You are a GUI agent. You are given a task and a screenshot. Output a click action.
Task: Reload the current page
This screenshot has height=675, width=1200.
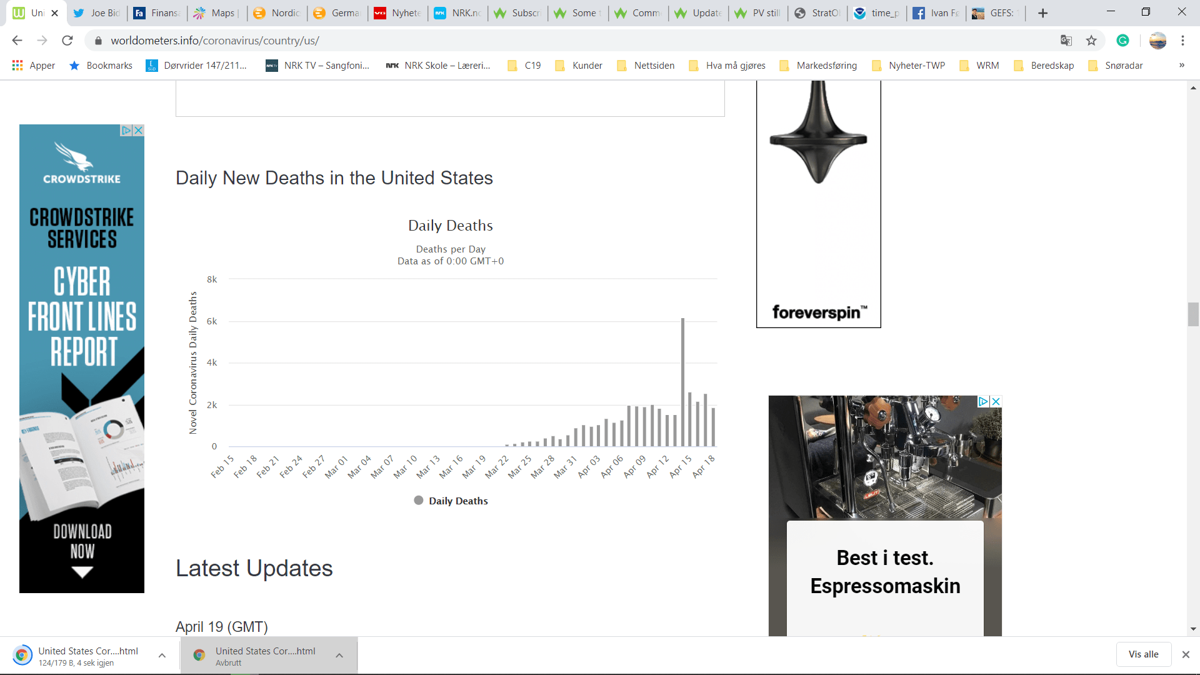[67, 41]
